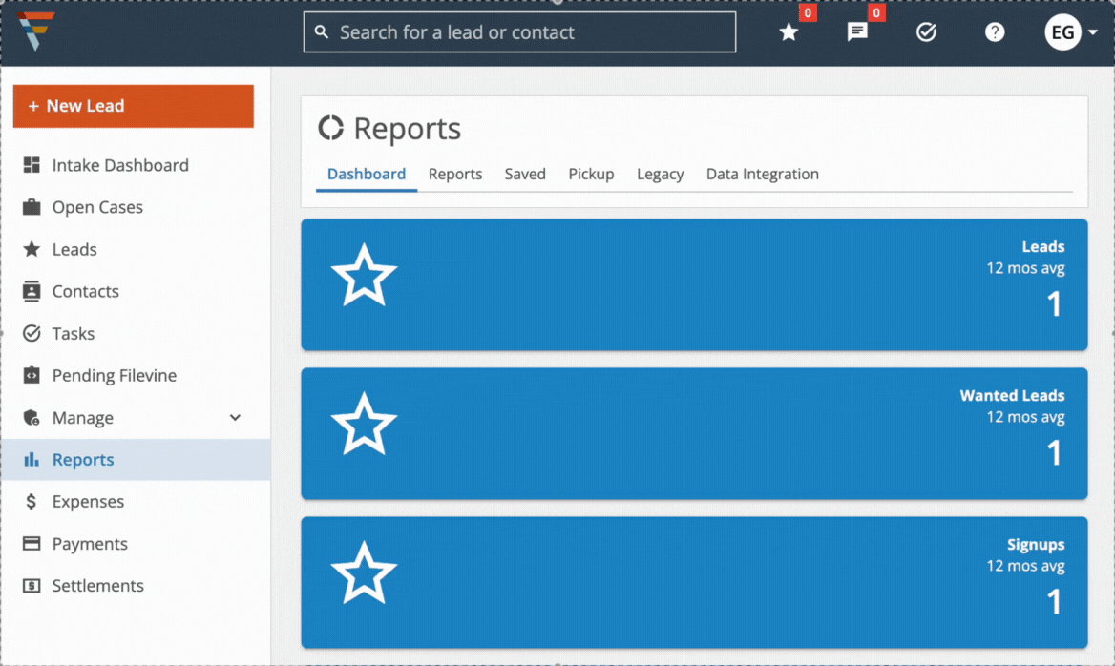
Task: Click the lead or contact search field
Action: (x=520, y=32)
